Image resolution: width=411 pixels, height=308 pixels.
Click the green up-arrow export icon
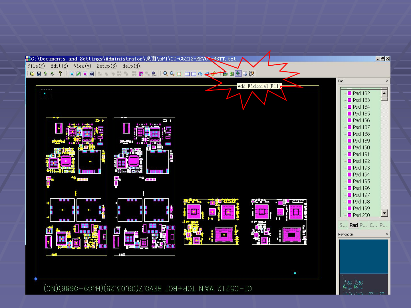(x=52, y=74)
